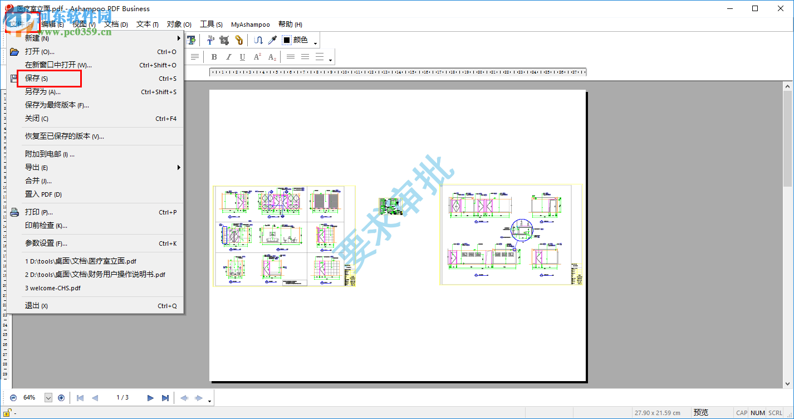The image size is (794, 419).
Task: Go to the next page arrow
Action: pos(150,398)
